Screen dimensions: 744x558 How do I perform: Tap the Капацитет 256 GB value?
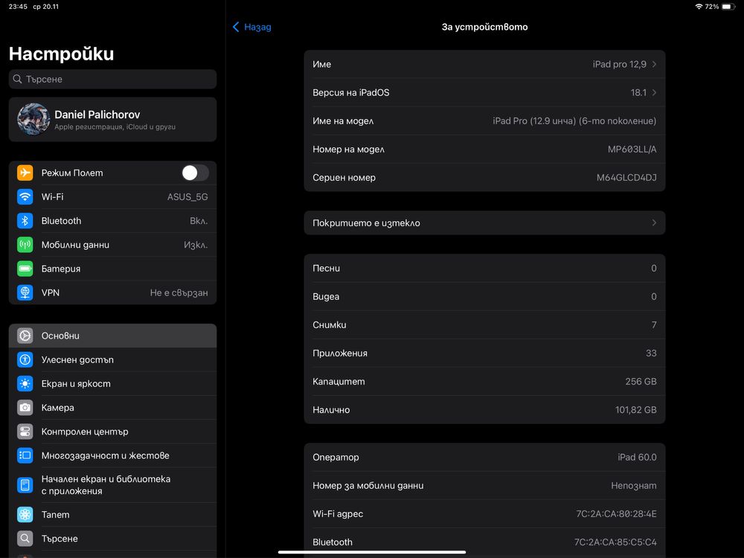click(641, 382)
